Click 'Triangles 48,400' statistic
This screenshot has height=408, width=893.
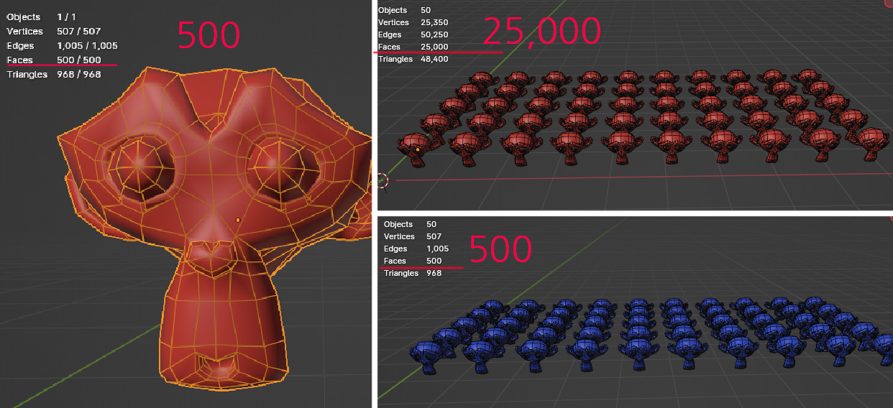pyautogui.click(x=413, y=59)
